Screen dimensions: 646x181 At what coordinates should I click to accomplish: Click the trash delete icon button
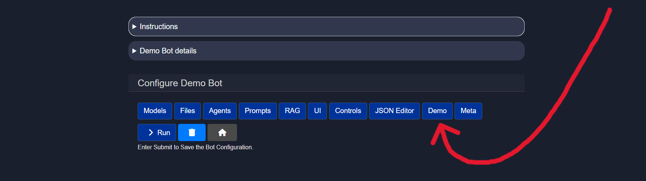point(192,132)
